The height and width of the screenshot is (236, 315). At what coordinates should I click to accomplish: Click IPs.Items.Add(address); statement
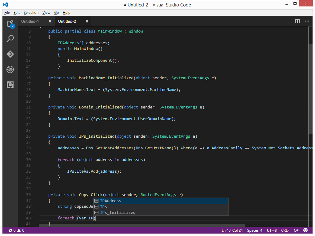tap(94, 171)
